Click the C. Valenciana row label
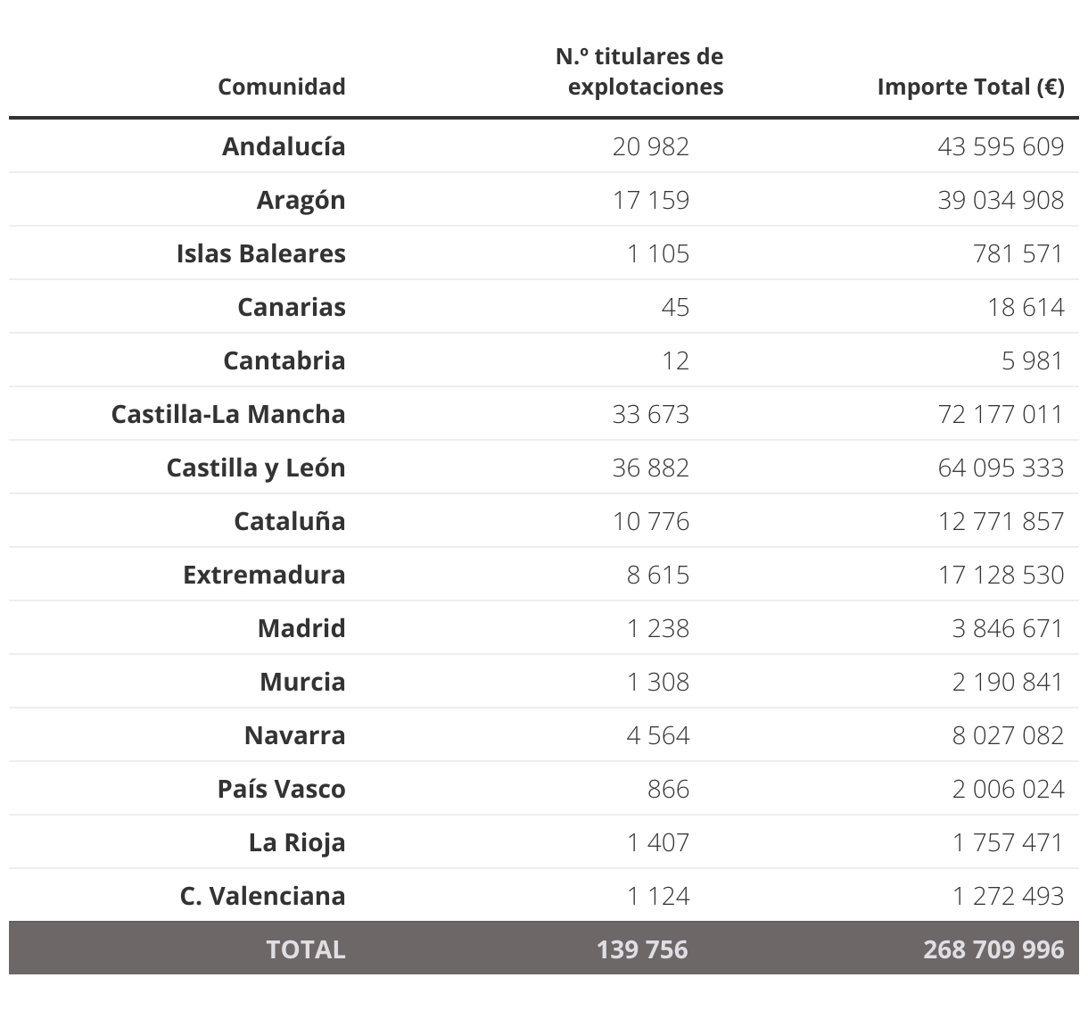The width and height of the screenshot is (1088, 1019). [262, 896]
